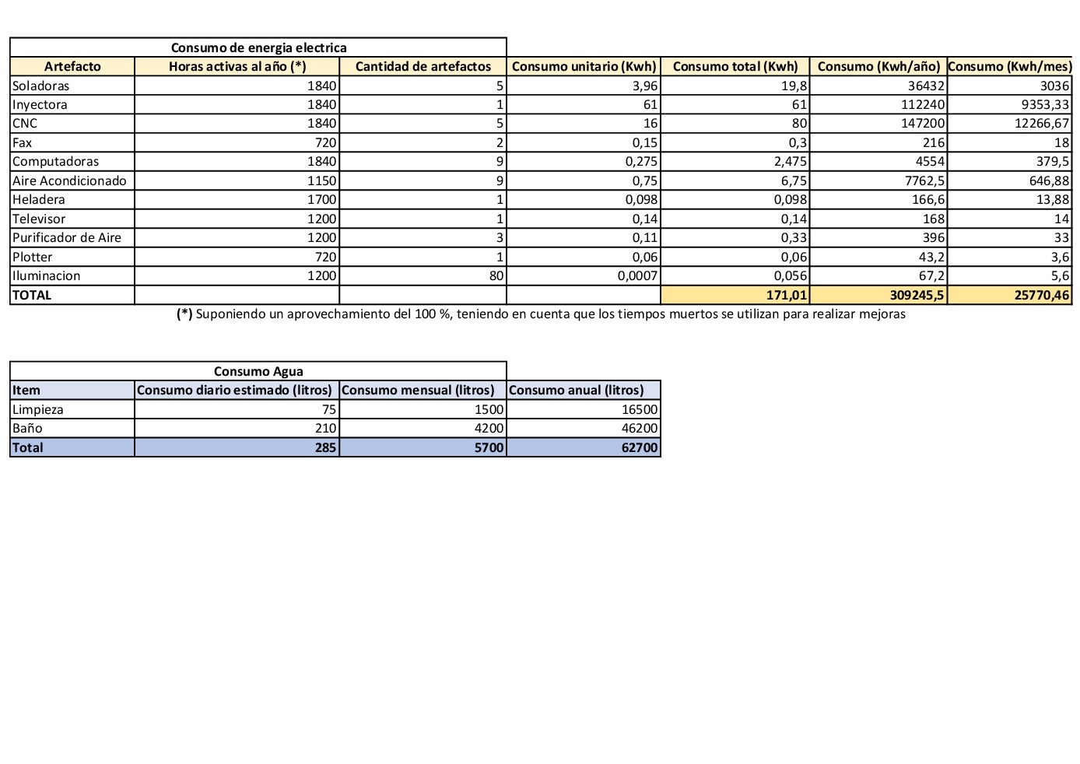1080x764 pixels.
Task: Click the Plotter hours value 720
Action: click(237, 257)
